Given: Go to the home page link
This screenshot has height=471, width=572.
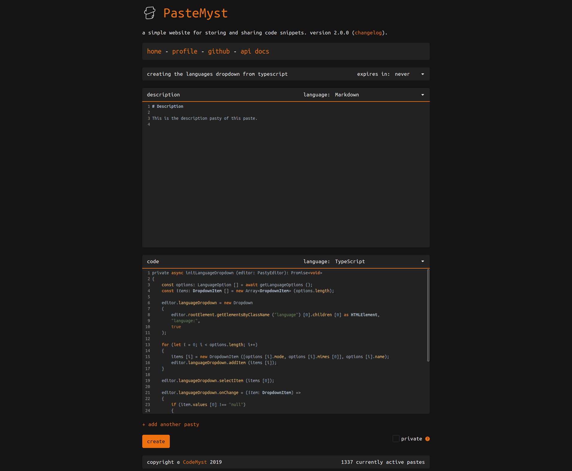Looking at the screenshot, I should tap(154, 52).
